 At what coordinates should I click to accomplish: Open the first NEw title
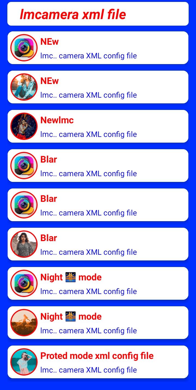50,42
